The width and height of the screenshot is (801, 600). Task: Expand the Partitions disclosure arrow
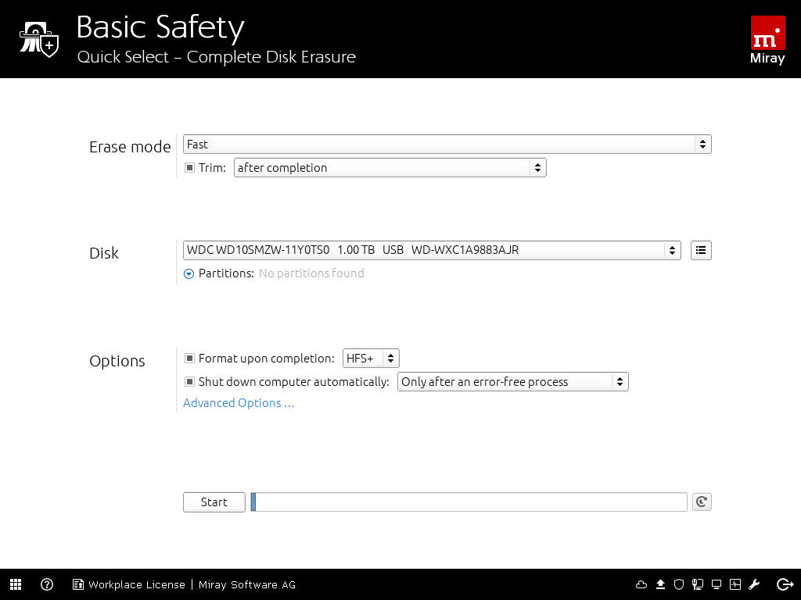click(189, 274)
